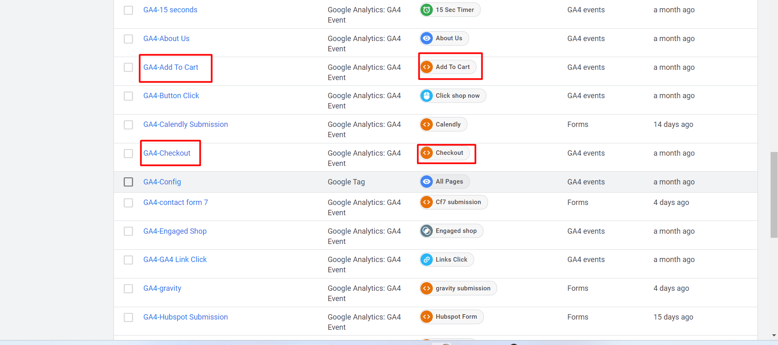Tick the GA4-Add To Cart row checkbox
Viewport: 778px width, 345px height.
click(x=128, y=67)
